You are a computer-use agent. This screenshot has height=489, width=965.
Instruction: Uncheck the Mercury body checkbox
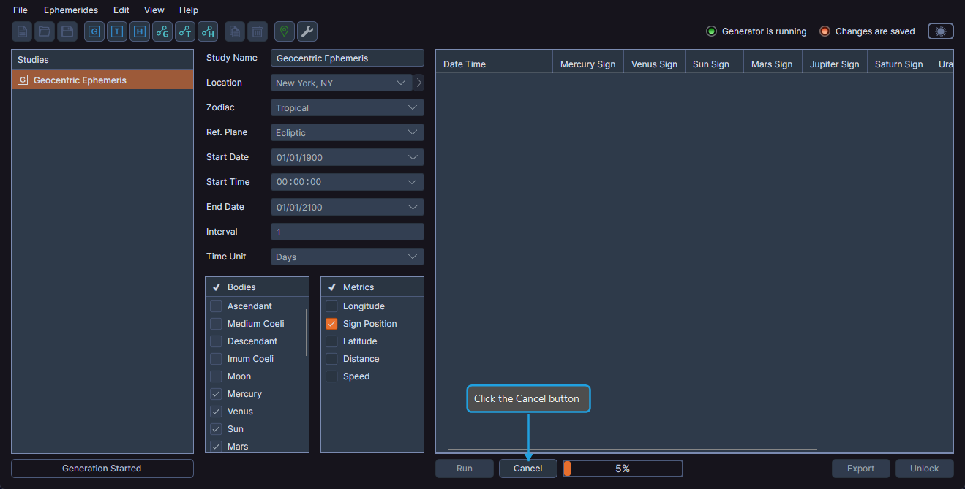(216, 393)
